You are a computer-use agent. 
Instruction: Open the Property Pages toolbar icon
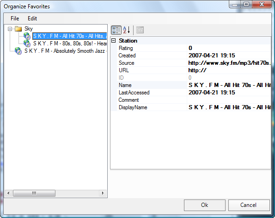140,30
